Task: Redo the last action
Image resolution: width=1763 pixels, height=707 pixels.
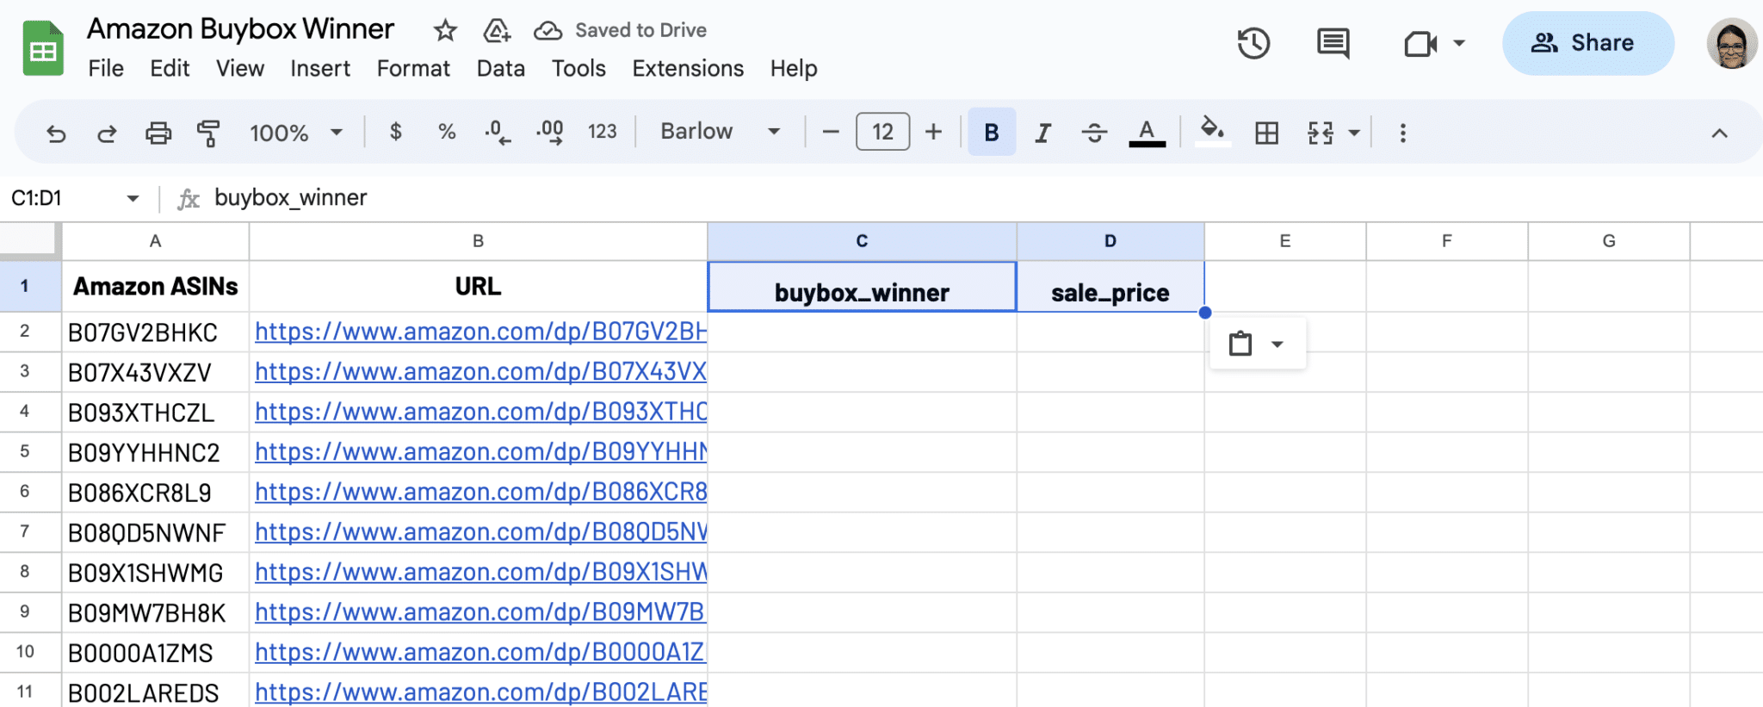Action: (107, 133)
